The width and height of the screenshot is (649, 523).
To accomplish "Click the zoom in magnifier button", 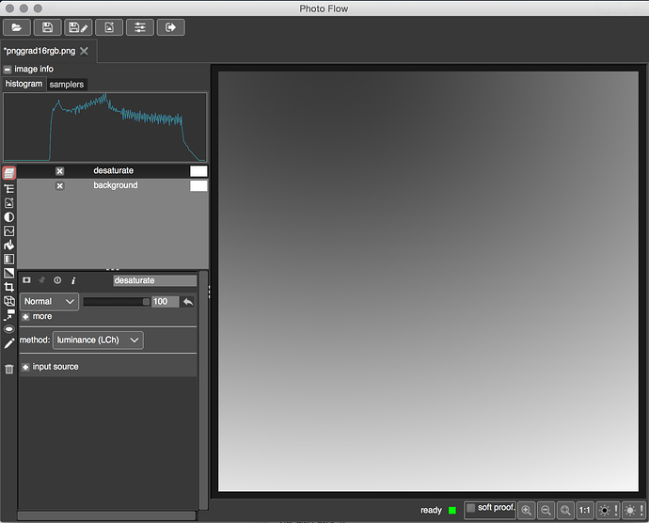I will coord(527,510).
